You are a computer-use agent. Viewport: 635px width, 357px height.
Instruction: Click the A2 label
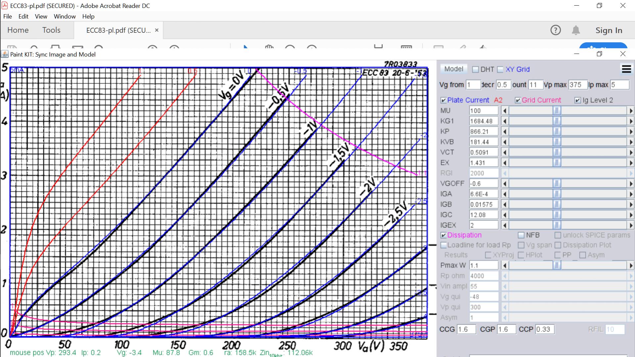498,100
